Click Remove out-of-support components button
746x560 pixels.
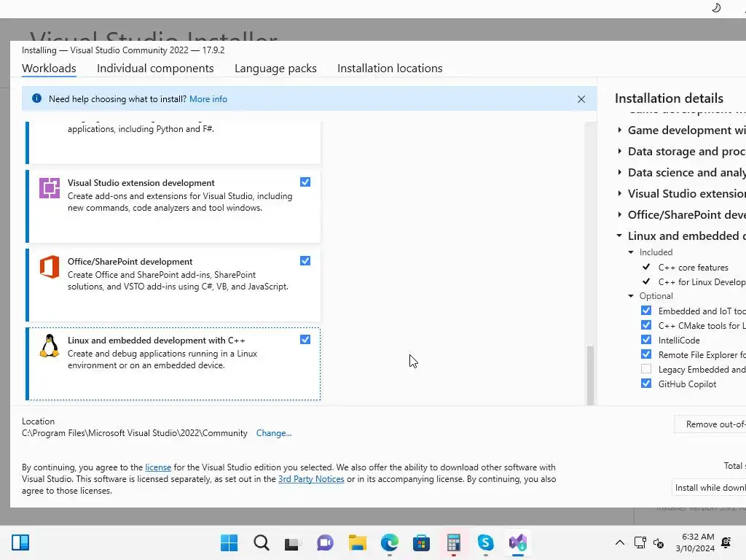coord(710,424)
